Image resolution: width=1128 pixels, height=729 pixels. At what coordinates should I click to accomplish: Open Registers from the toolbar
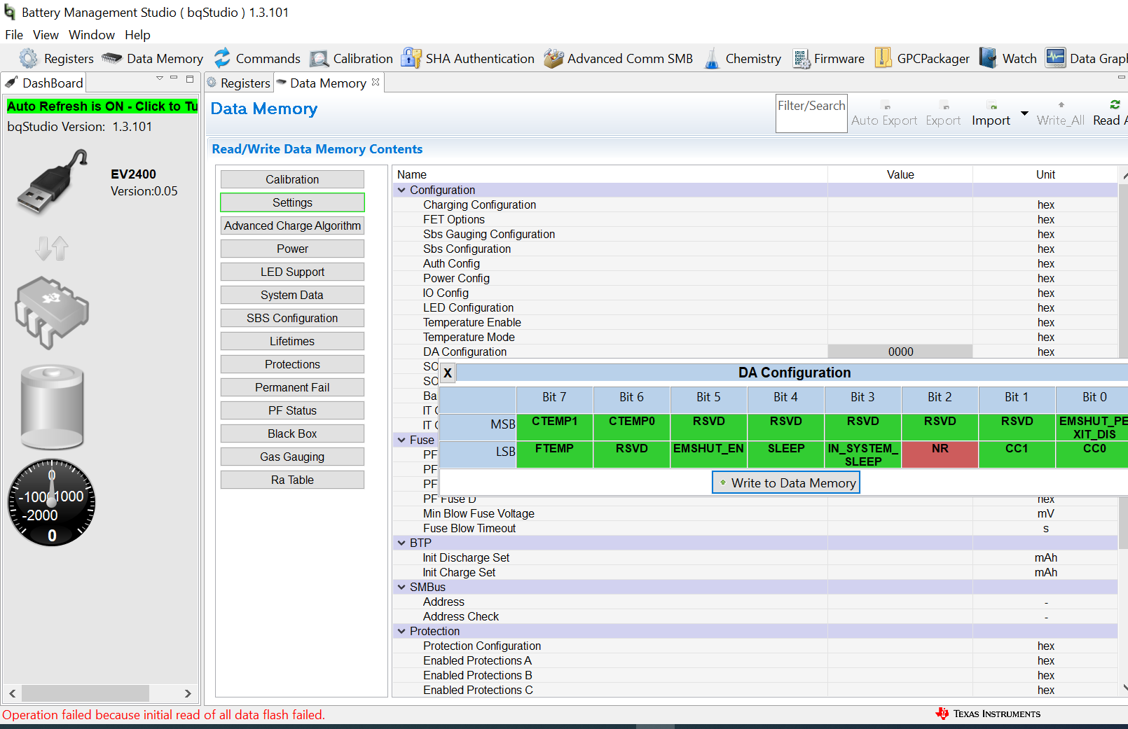tap(57, 58)
